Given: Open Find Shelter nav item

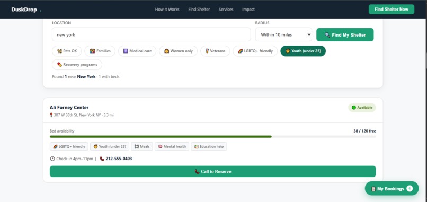Looking at the screenshot, I should [x=199, y=9].
